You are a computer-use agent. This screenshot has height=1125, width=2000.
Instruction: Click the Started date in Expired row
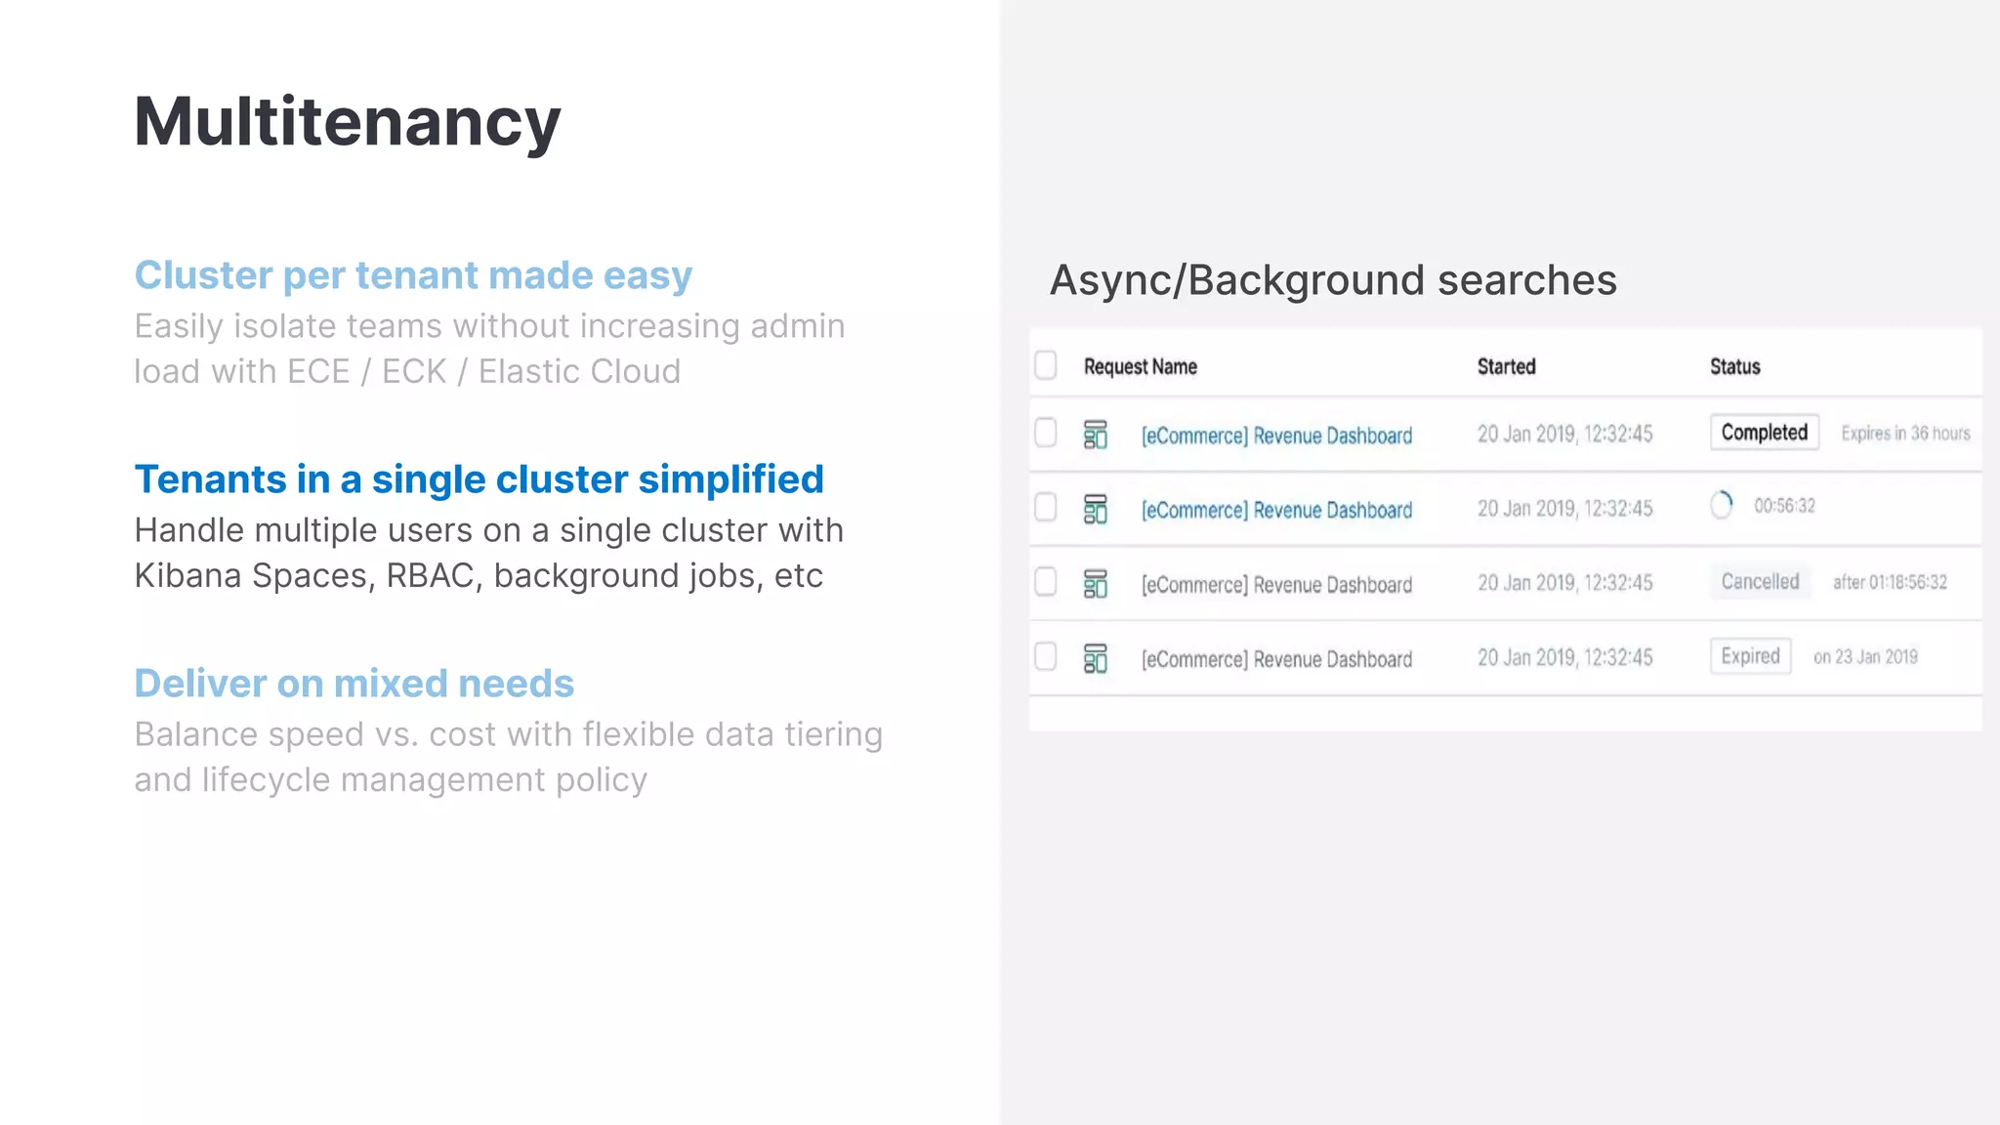(x=1564, y=658)
